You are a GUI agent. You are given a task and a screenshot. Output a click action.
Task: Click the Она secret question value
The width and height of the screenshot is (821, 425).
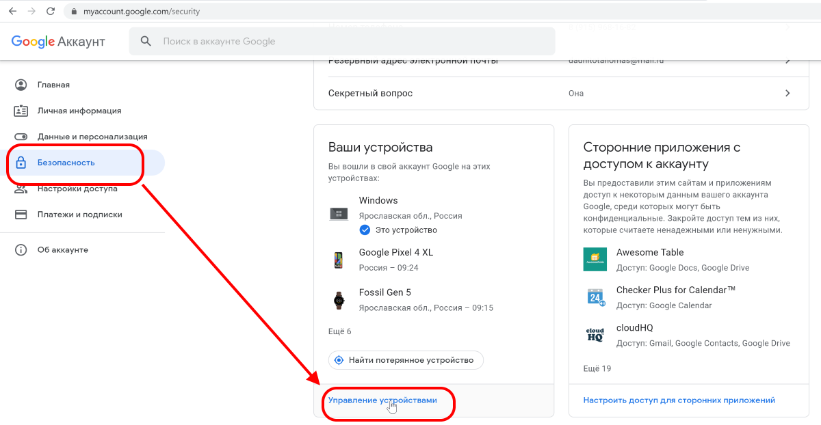click(x=576, y=93)
